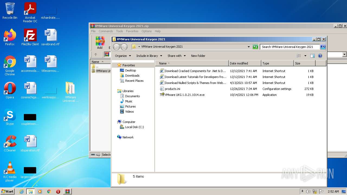The width and height of the screenshot is (347, 195).
Task: Select idoperation.rtf document icon
Action: 30,144
